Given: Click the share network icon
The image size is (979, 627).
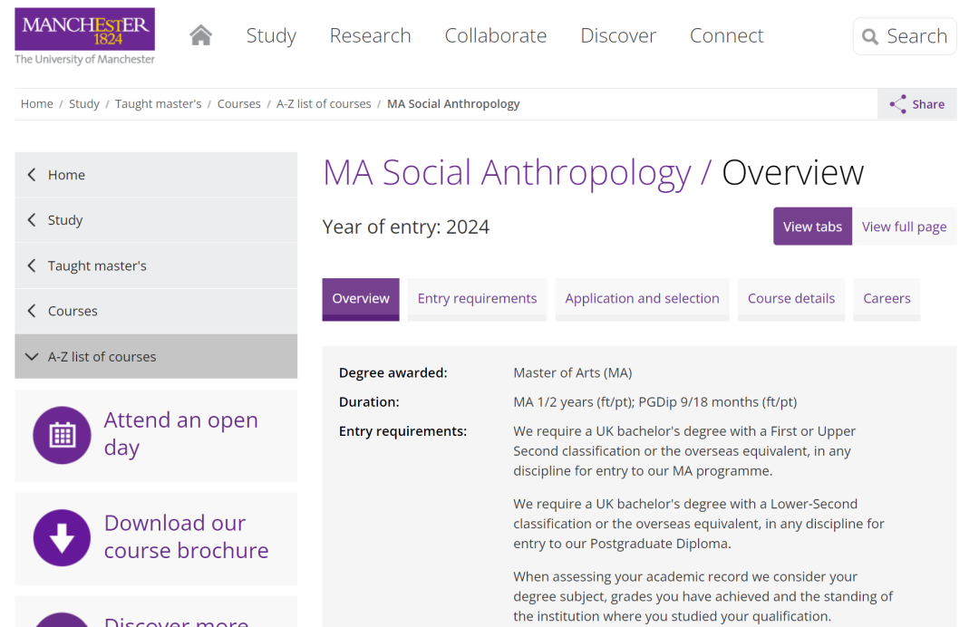Looking at the screenshot, I should tap(897, 104).
